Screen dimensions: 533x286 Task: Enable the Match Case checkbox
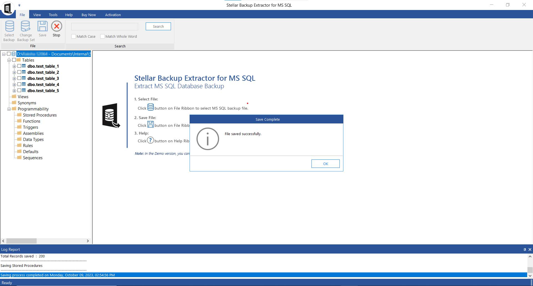74,36
